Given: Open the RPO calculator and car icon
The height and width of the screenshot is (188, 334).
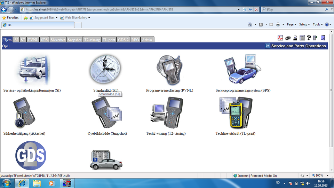Looking at the screenshot, I should click(106, 160).
